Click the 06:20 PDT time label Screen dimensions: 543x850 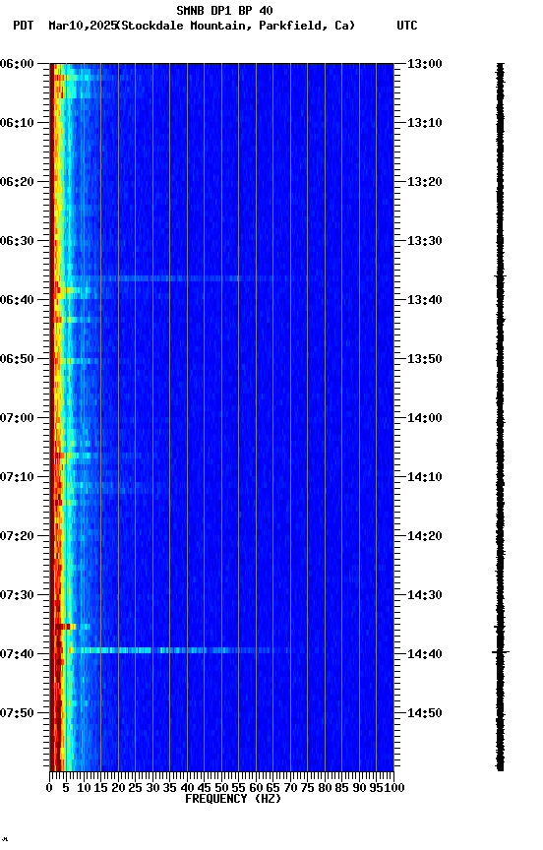tap(17, 182)
